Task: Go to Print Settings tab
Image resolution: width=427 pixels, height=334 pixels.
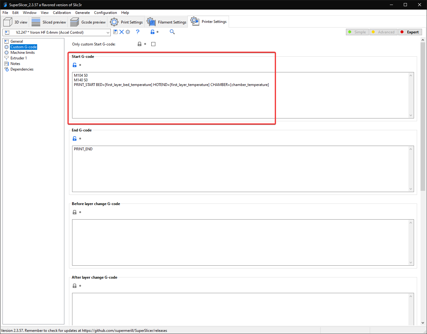Action: pos(127,22)
